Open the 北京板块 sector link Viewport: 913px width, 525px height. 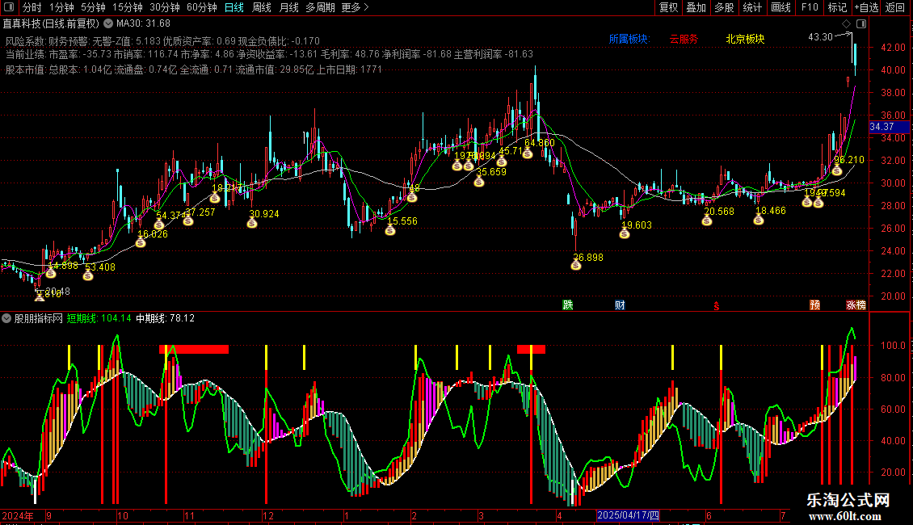point(745,39)
